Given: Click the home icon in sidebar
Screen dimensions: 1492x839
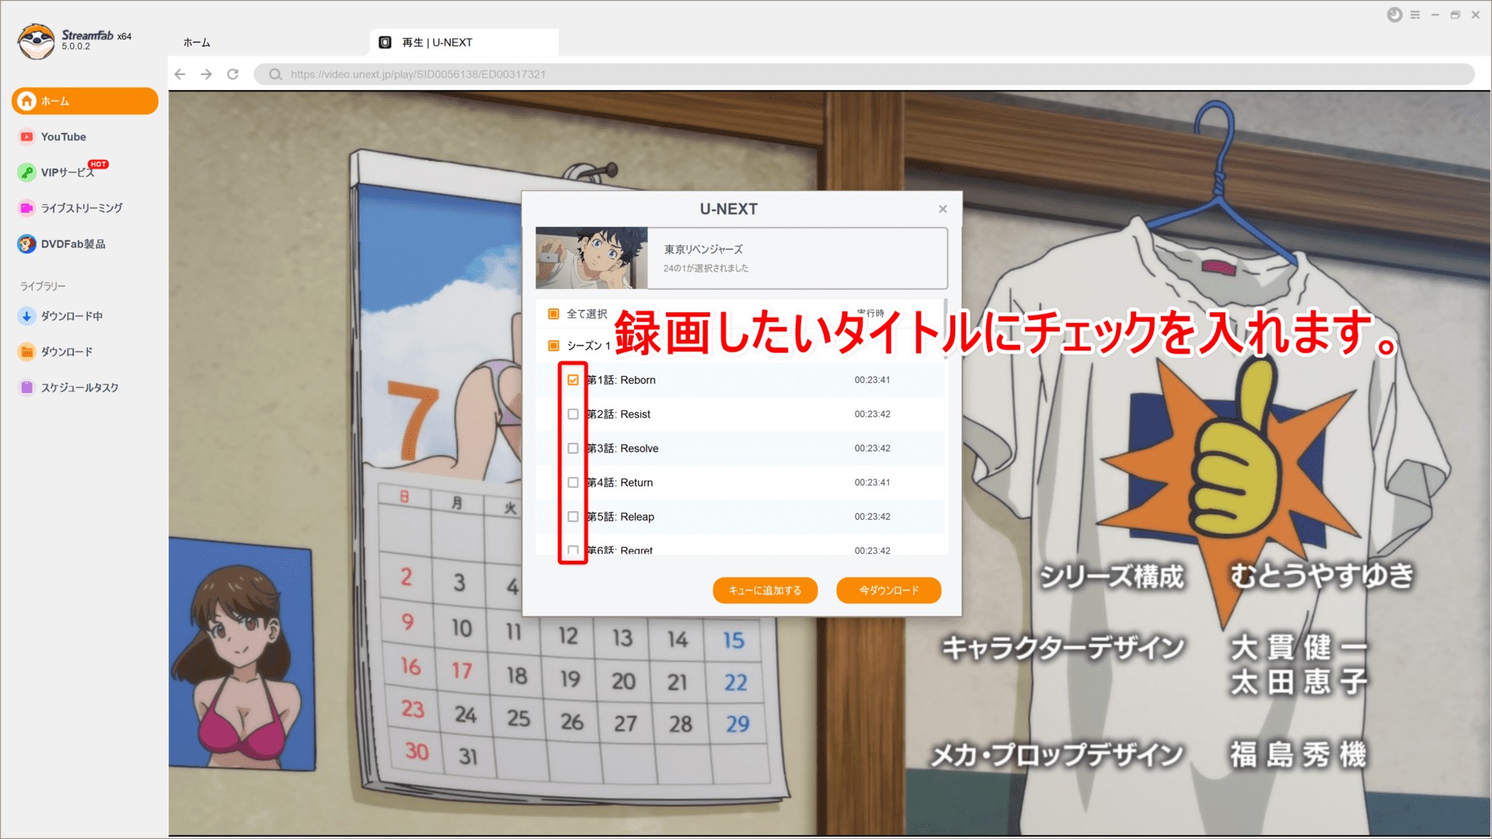Looking at the screenshot, I should pos(27,101).
